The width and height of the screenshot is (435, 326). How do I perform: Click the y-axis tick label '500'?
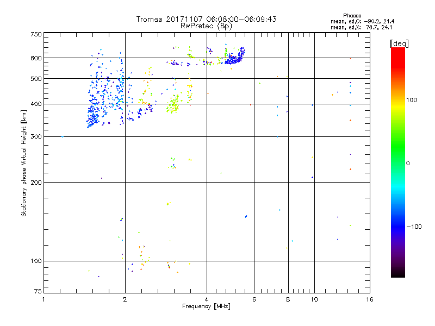tap(36, 79)
